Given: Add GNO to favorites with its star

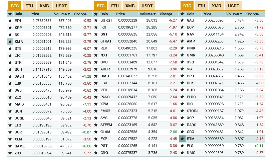Looking at the screenshot, I should pos(96,153).
